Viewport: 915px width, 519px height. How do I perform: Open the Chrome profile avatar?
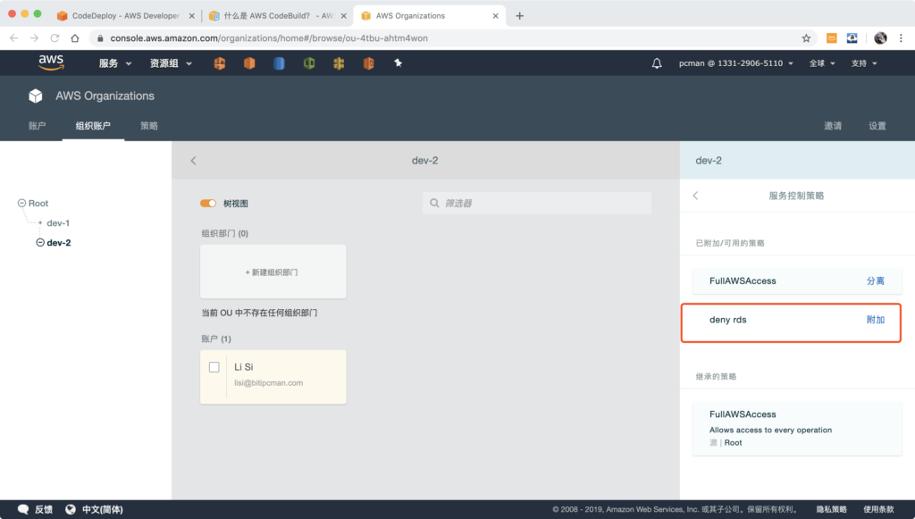880,38
